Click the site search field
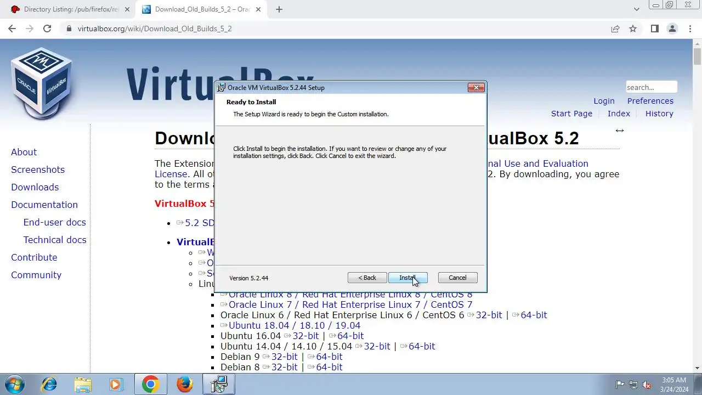 (x=652, y=87)
